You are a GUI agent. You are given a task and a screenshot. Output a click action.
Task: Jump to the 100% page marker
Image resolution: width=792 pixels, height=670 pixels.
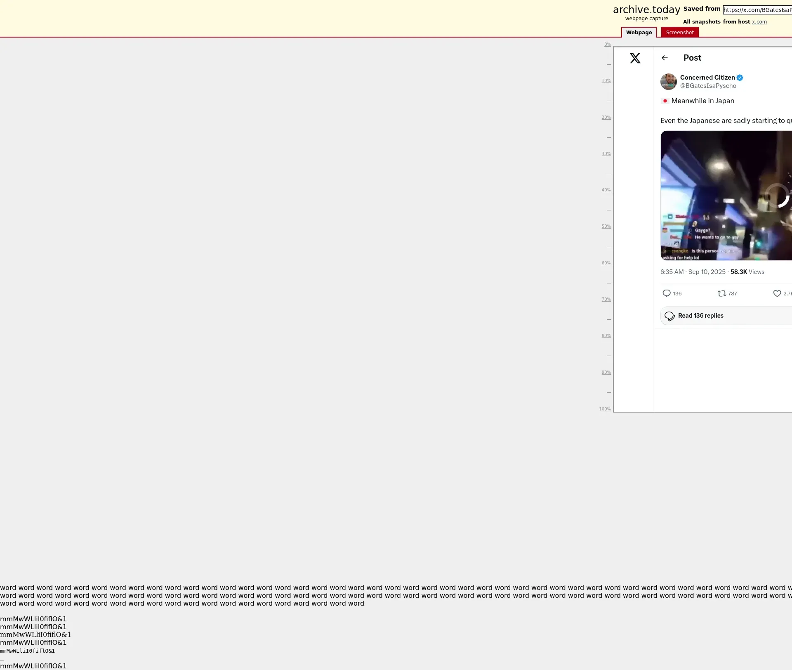[x=605, y=409]
